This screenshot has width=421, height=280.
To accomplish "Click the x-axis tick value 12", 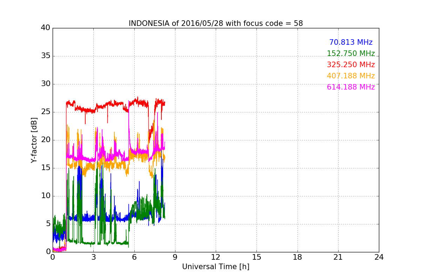I will click(216, 257).
